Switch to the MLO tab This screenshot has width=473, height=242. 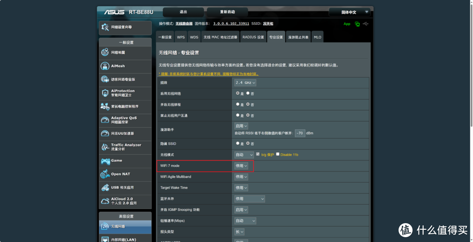point(318,37)
